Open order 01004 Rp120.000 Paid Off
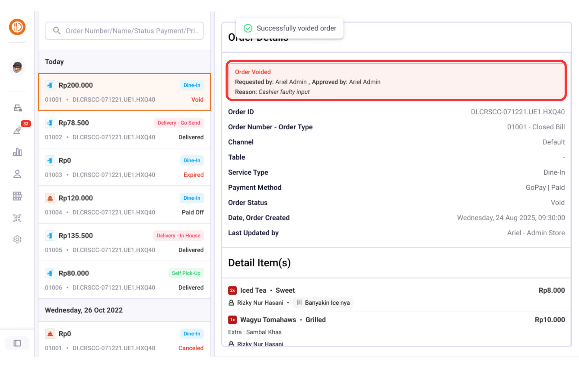The height and width of the screenshot is (370, 579). pos(124,205)
